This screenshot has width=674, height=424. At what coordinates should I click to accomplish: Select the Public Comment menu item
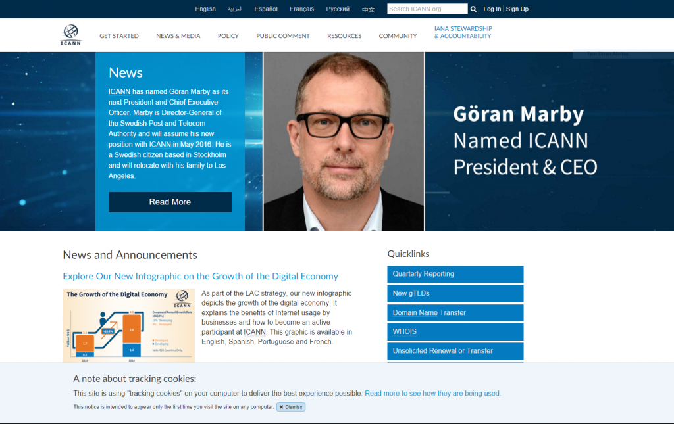click(283, 36)
